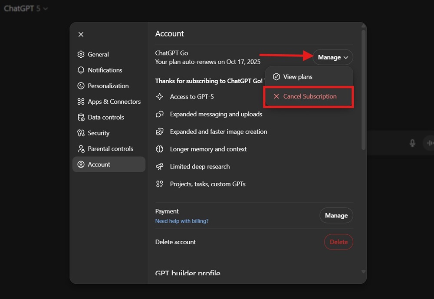Expand the ChatGPT 5 model selector
Image resolution: width=434 pixels, height=299 pixels.
[x=26, y=8]
